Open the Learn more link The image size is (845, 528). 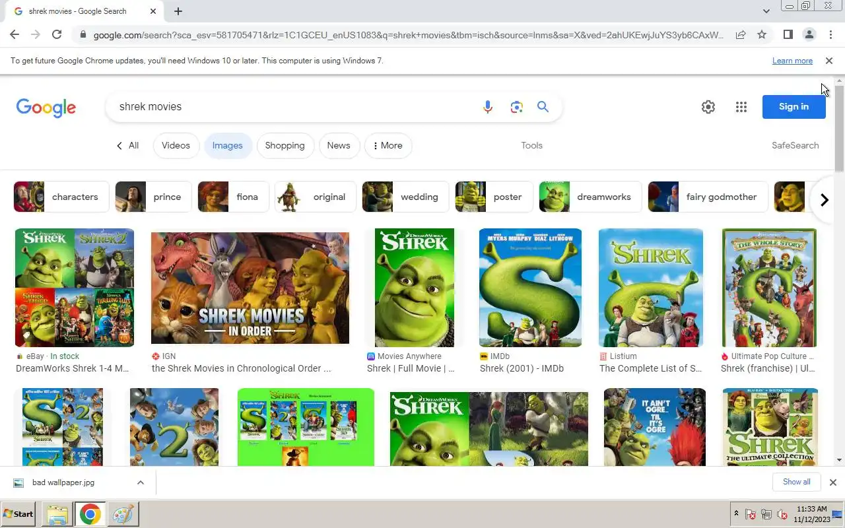click(792, 61)
